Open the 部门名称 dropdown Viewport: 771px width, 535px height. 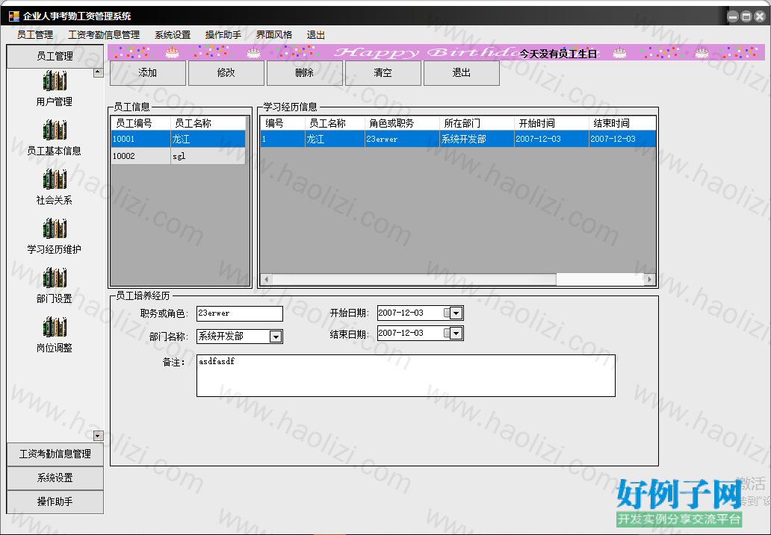click(276, 337)
